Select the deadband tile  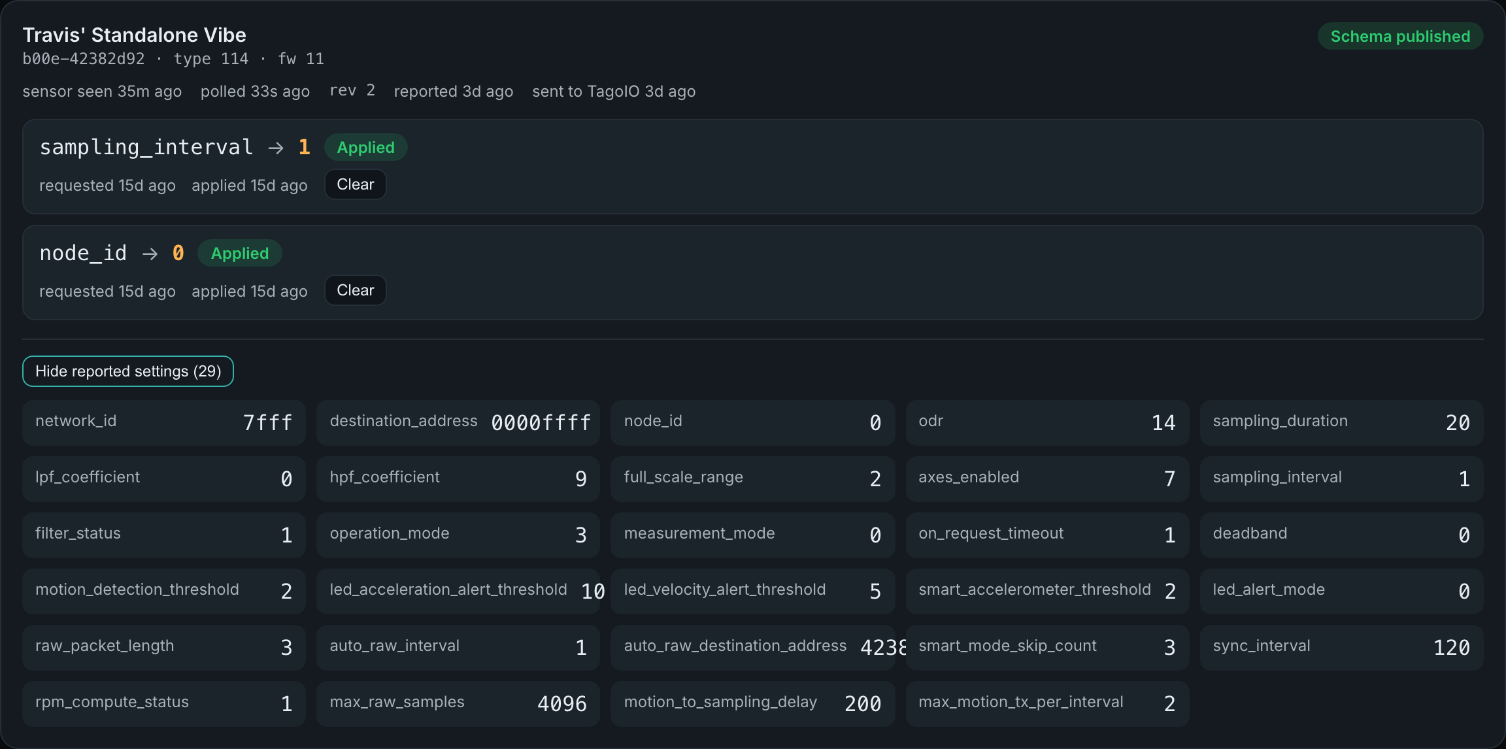click(1341, 535)
